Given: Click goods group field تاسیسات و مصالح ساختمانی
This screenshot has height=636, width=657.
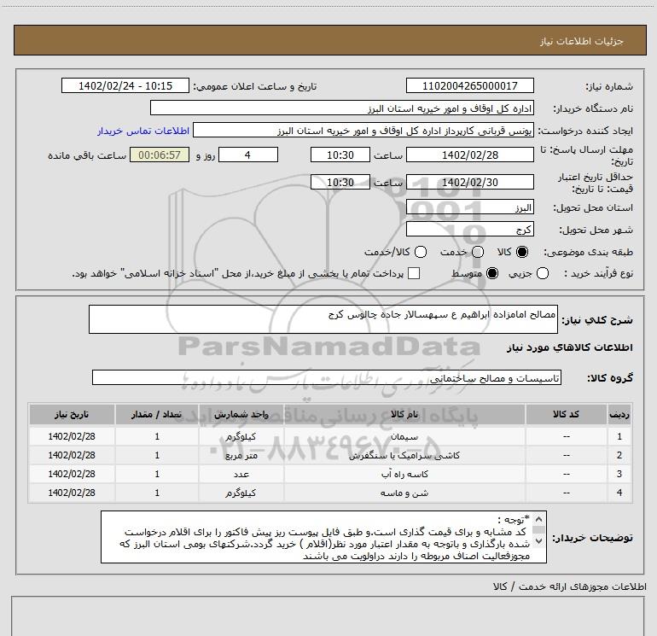Looking at the screenshot, I should pyautogui.click(x=327, y=377).
